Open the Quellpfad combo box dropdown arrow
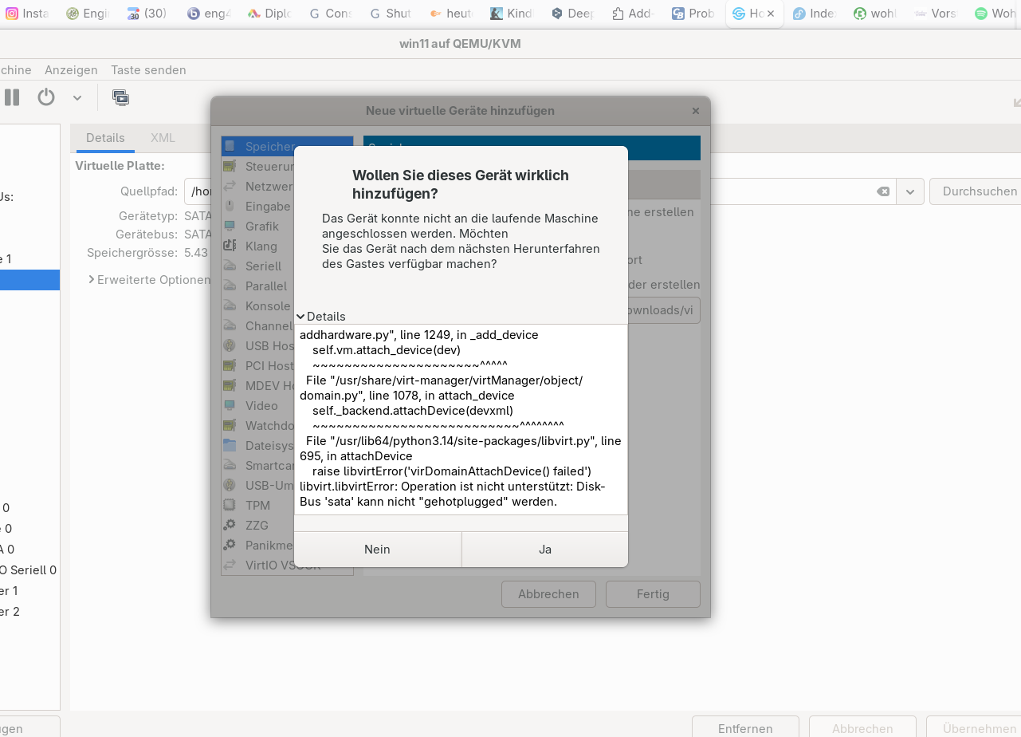 [910, 191]
